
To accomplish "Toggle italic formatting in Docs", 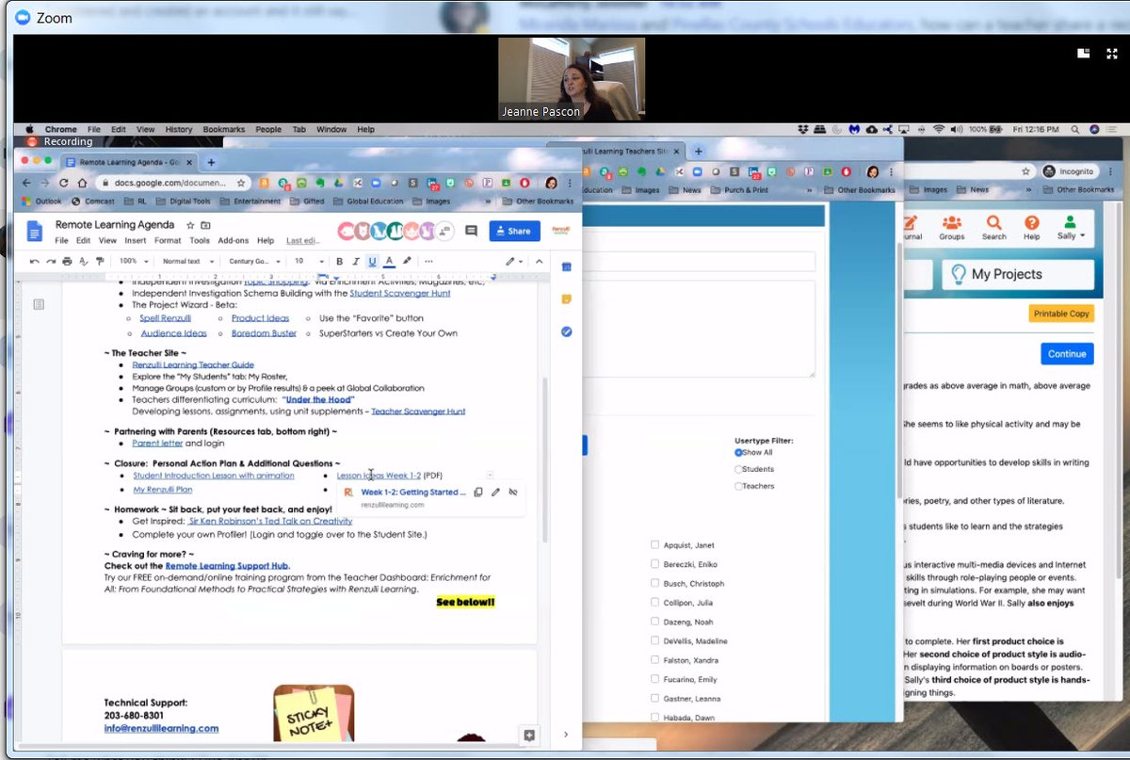I will (x=357, y=261).
